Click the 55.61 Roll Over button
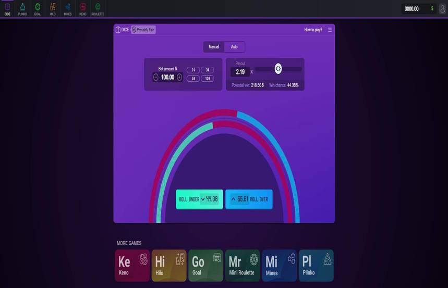Screen dimensions: 448x288 pos(249,199)
